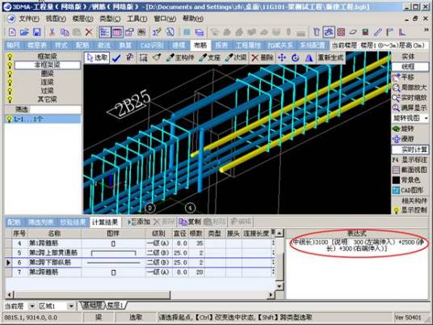Toggle light bulb beside L-1 item
The width and height of the screenshot is (433, 325).
pyautogui.click(x=9, y=119)
